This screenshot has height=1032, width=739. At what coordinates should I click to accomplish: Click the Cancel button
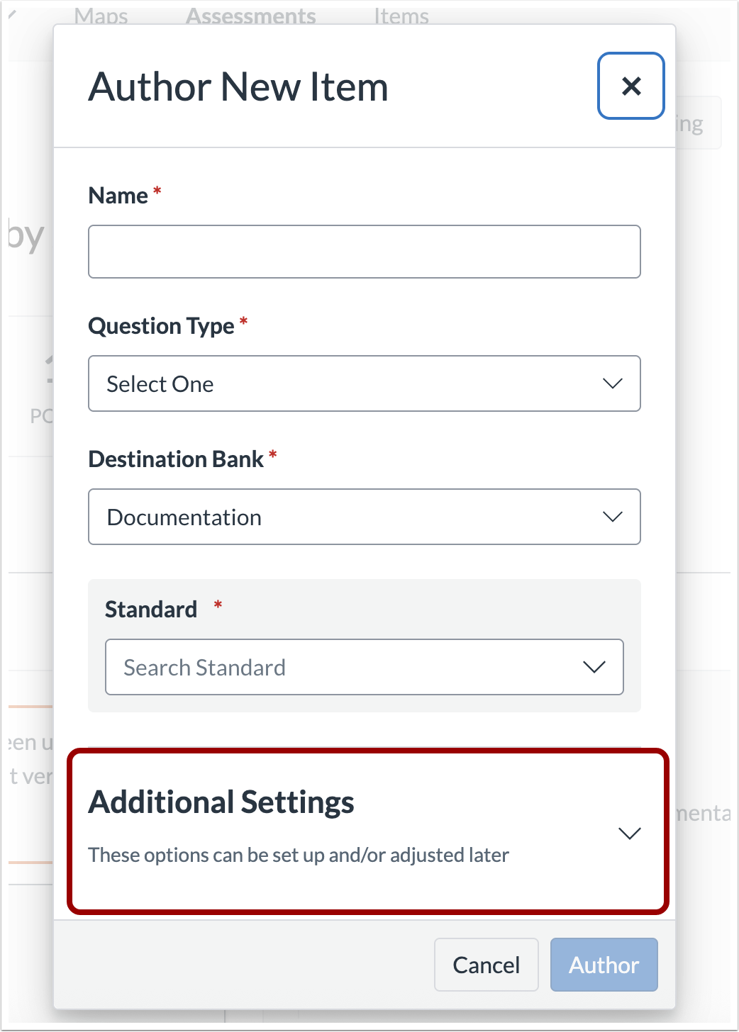pos(486,965)
